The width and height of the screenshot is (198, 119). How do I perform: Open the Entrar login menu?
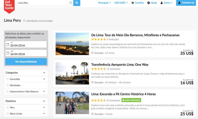pos(167,3)
